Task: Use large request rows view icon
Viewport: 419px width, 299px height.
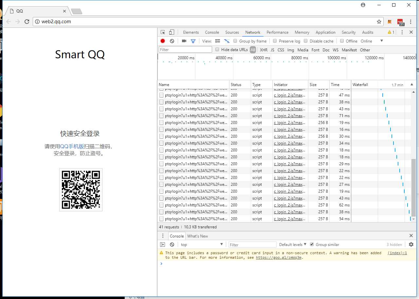Action: [x=218, y=41]
